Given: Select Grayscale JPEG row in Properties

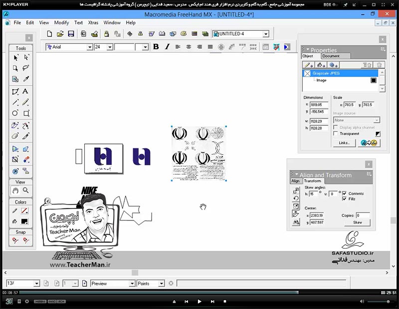Looking at the screenshot, I should point(340,73).
